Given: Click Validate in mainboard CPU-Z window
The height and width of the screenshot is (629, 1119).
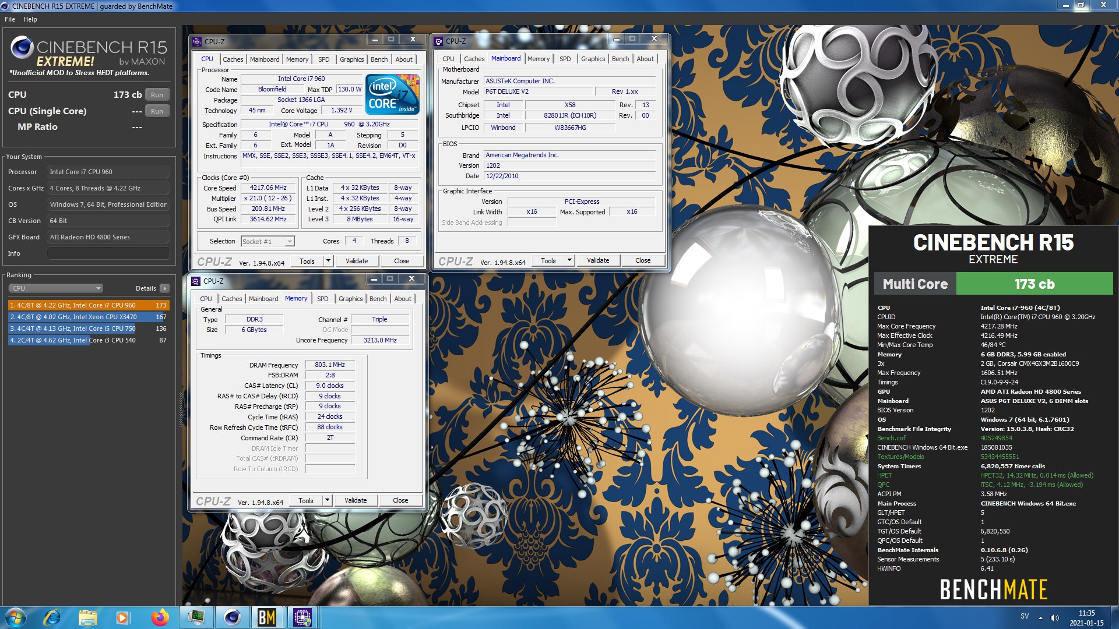Looking at the screenshot, I should [x=598, y=260].
